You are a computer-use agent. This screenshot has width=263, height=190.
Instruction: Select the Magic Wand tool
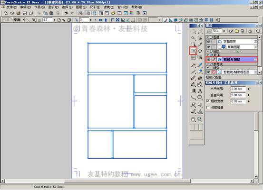pyautogui.click(x=193, y=38)
